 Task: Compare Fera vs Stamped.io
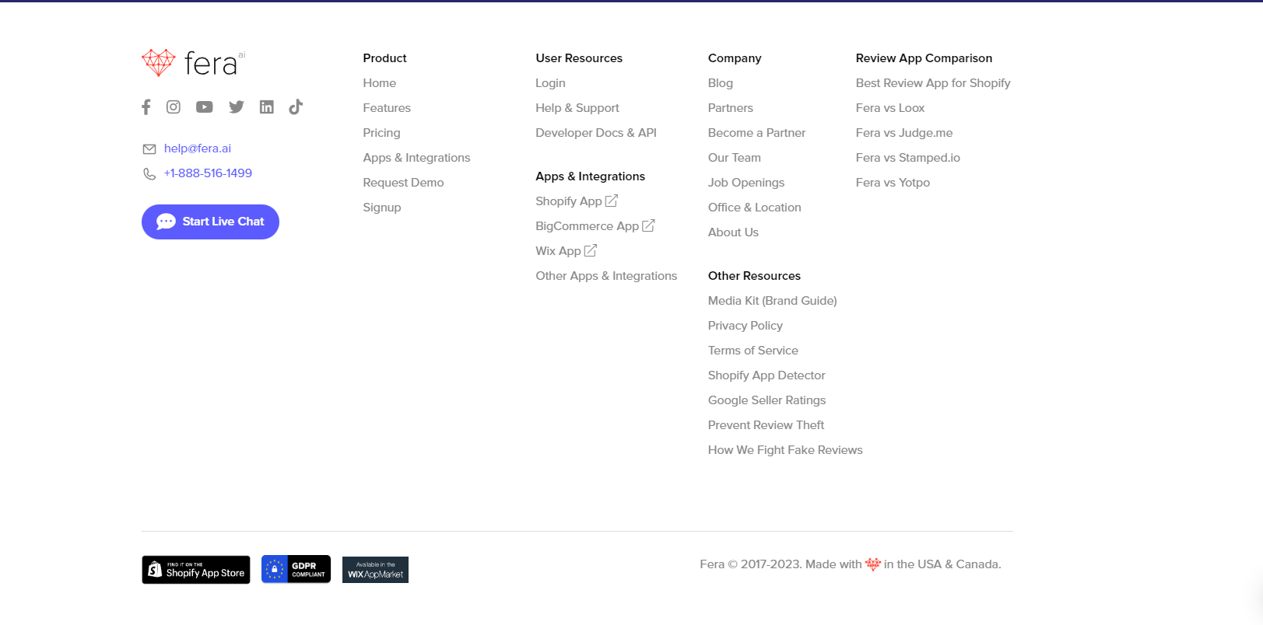pos(908,158)
